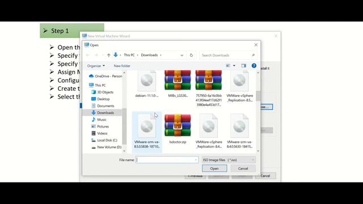Close the Open dialog with X
This screenshot has width=363, height=204.
point(256,45)
